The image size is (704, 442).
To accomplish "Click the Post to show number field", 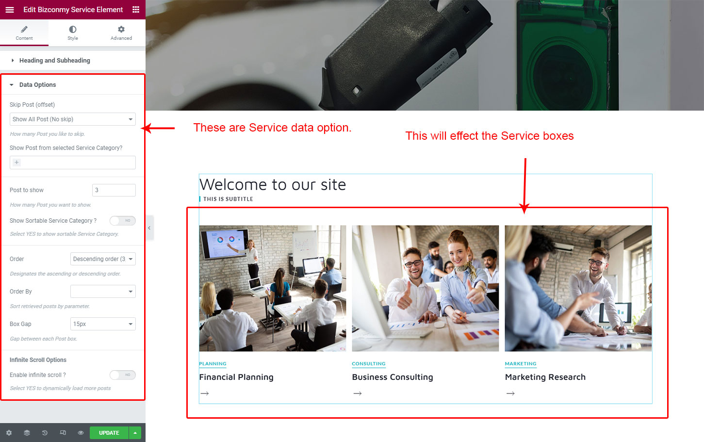I will (114, 190).
